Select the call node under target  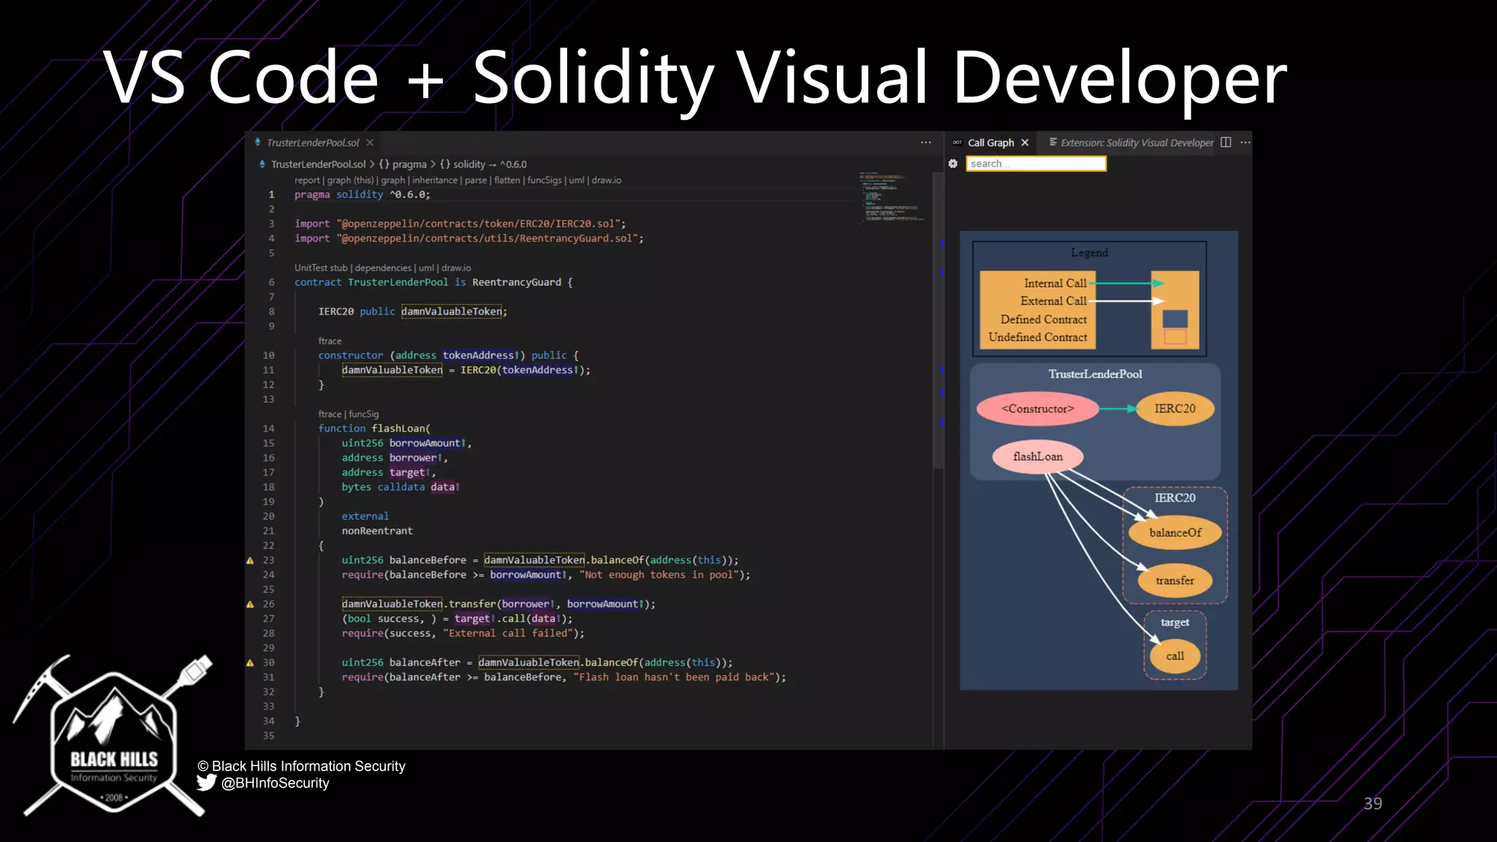click(1175, 656)
